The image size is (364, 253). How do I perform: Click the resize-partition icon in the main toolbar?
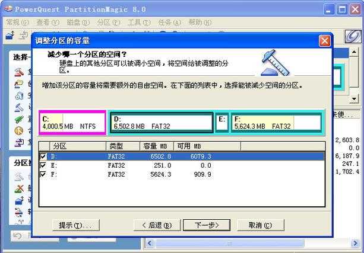point(10,35)
